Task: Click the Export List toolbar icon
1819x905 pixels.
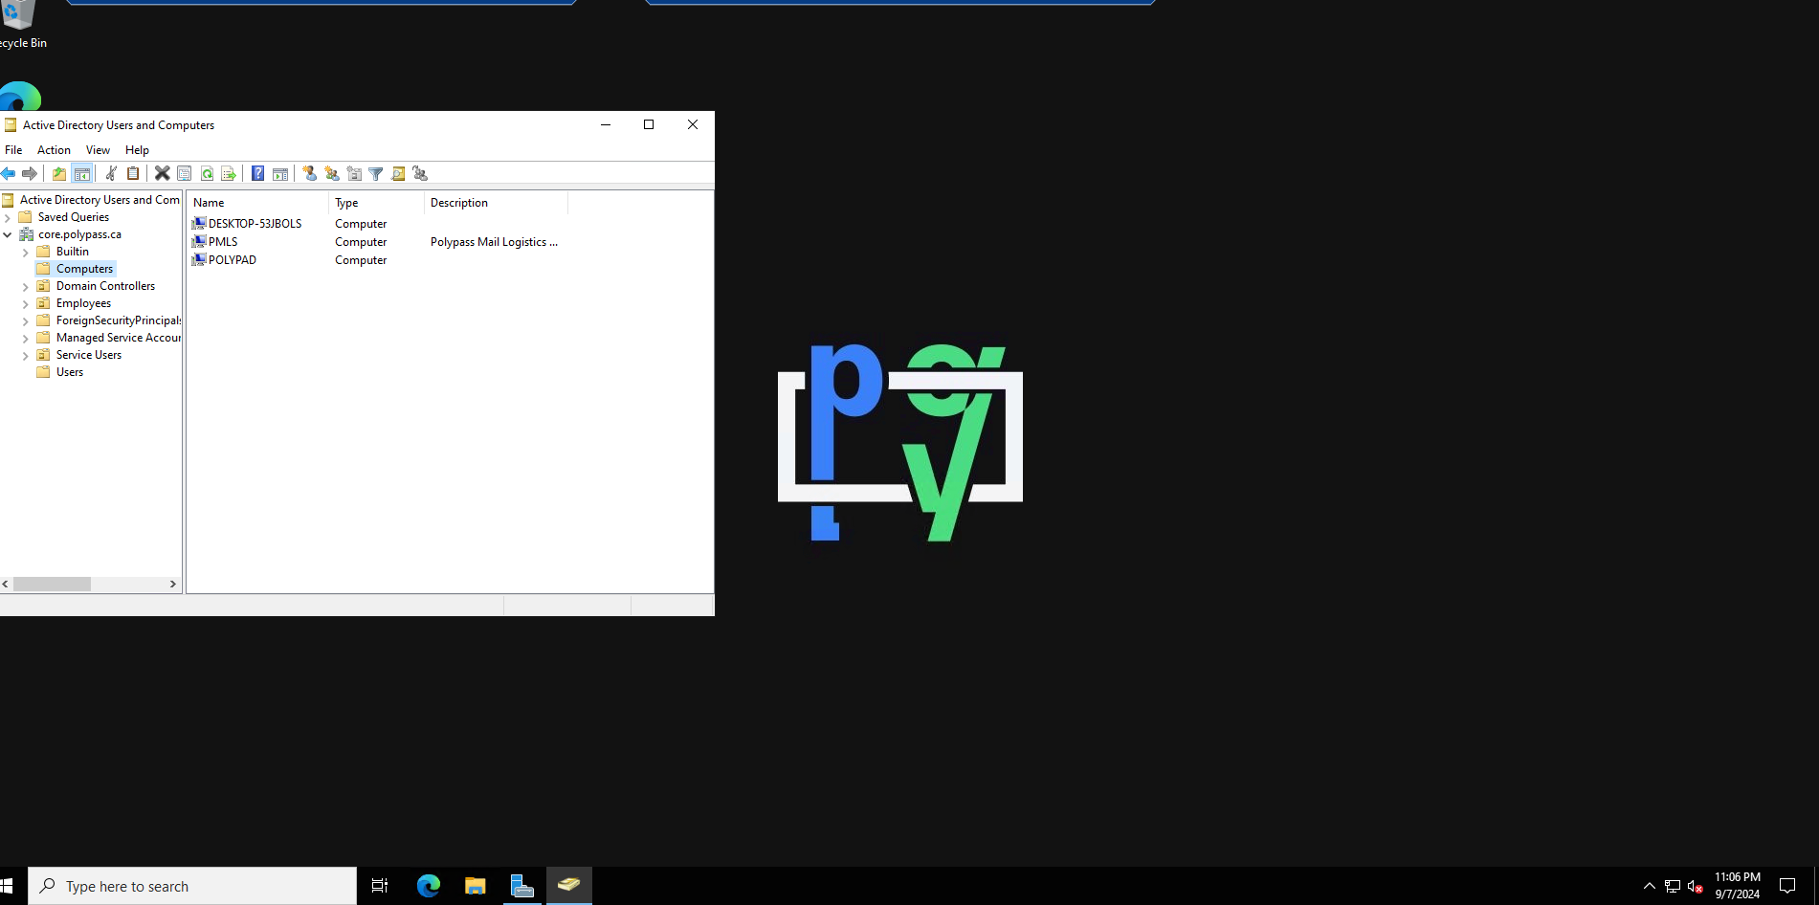Action: point(229,173)
